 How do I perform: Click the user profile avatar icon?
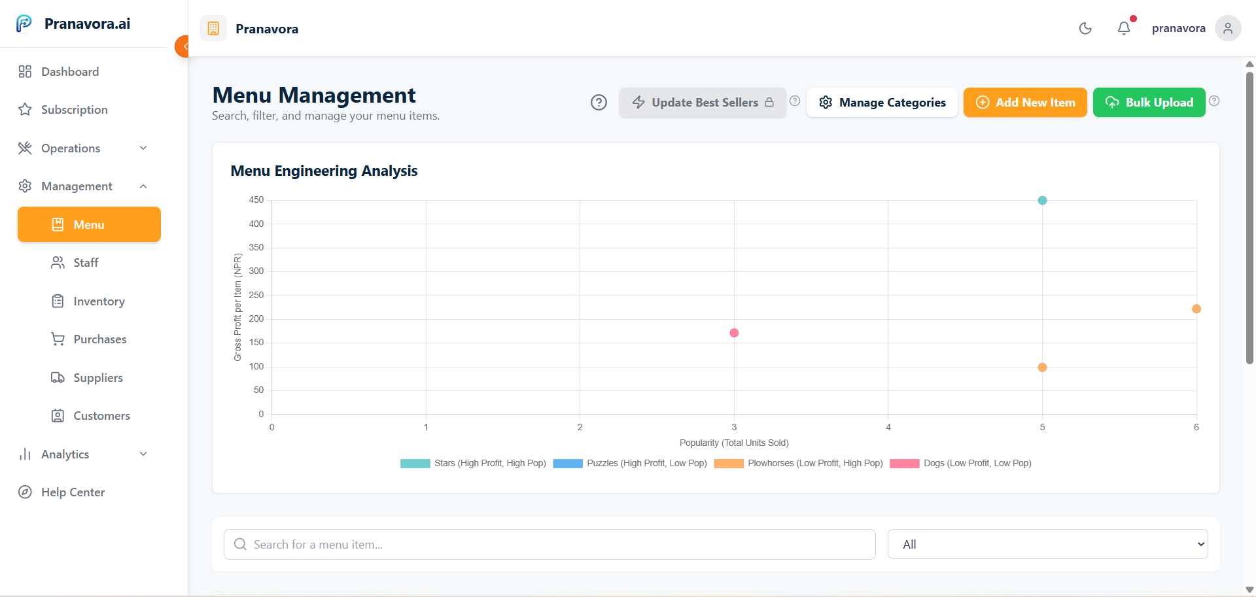click(1227, 28)
